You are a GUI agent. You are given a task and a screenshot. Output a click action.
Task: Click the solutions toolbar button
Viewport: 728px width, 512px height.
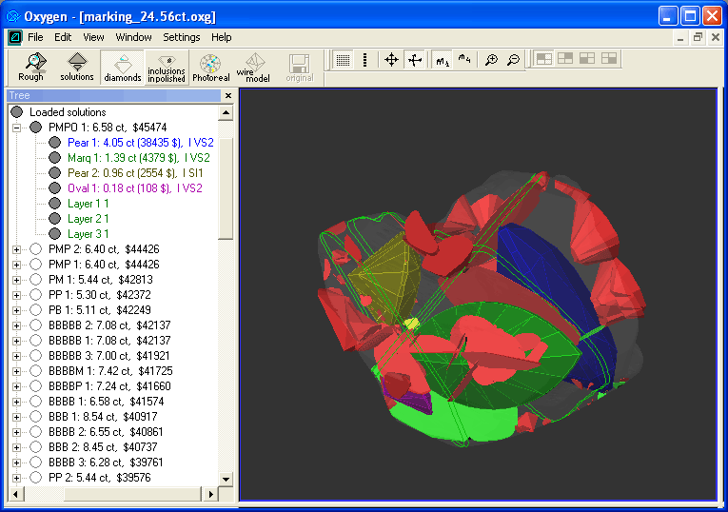[77, 67]
